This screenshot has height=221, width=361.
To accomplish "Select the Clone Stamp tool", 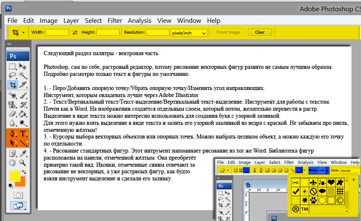I will click(12, 104).
